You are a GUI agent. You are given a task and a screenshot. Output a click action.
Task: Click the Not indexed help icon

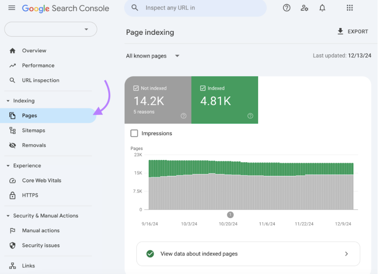[x=184, y=116]
